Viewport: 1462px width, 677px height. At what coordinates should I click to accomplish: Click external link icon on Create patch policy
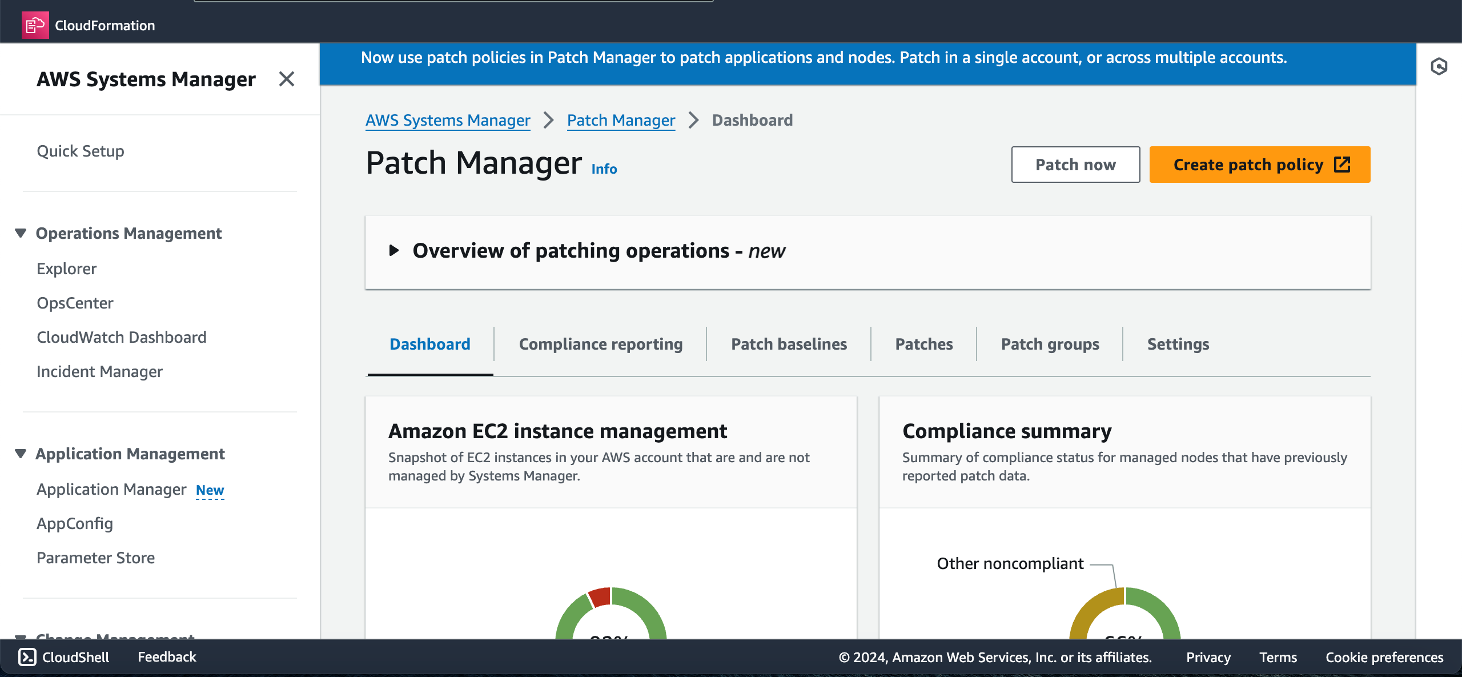click(x=1342, y=165)
